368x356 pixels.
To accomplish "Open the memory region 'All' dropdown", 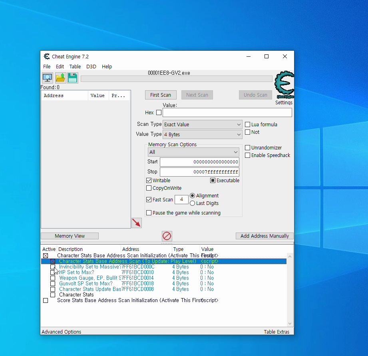I will pyautogui.click(x=194, y=152).
